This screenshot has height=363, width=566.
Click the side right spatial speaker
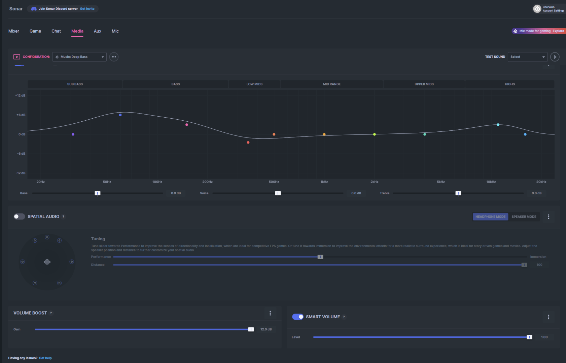tap(72, 262)
